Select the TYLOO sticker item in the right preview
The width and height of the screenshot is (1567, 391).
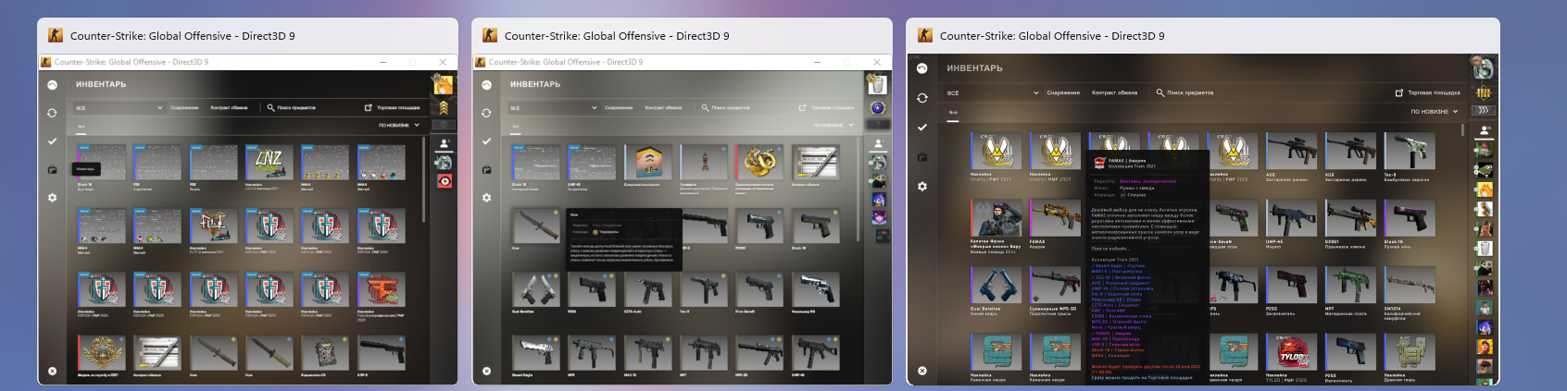[1292, 353]
